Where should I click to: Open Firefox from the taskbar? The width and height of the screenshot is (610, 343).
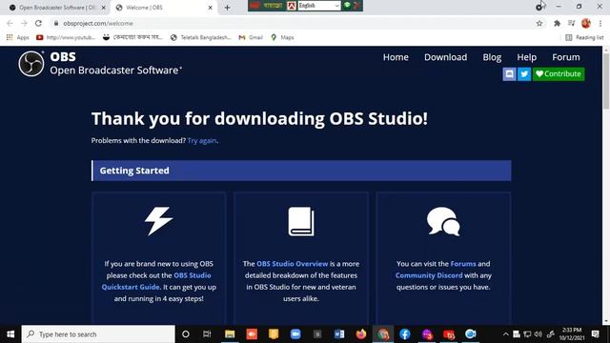pos(361,334)
